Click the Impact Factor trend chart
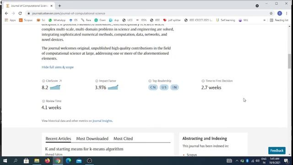 (113, 88)
